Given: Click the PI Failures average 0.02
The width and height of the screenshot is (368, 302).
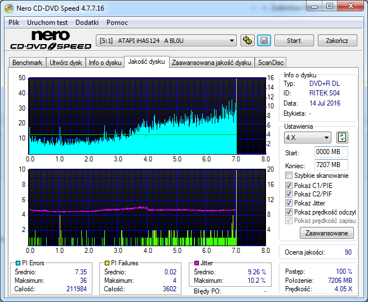Looking at the screenshot, I should (170, 272).
